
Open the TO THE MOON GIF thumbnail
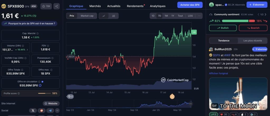[238, 94]
